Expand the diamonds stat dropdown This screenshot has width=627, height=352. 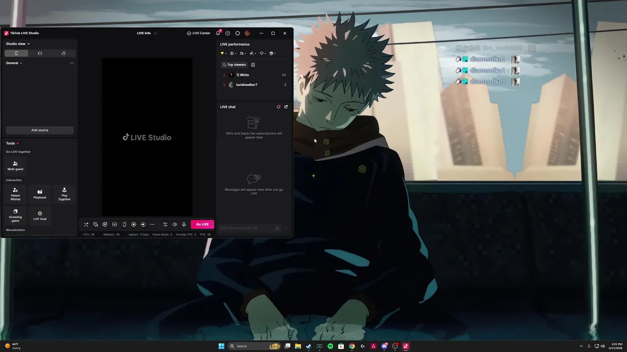click(x=223, y=53)
